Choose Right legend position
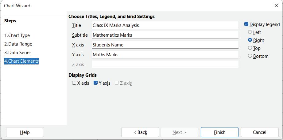The height and width of the screenshot is (140, 283). 250,40
